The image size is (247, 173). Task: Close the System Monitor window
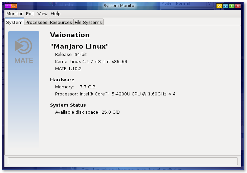click(238, 6)
